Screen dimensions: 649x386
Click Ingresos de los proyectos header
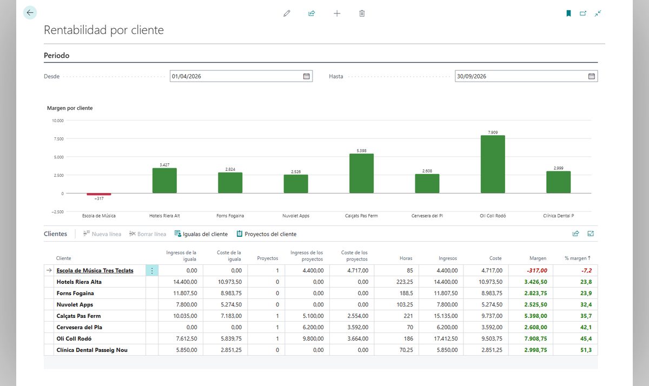pyautogui.click(x=307, y=255)
